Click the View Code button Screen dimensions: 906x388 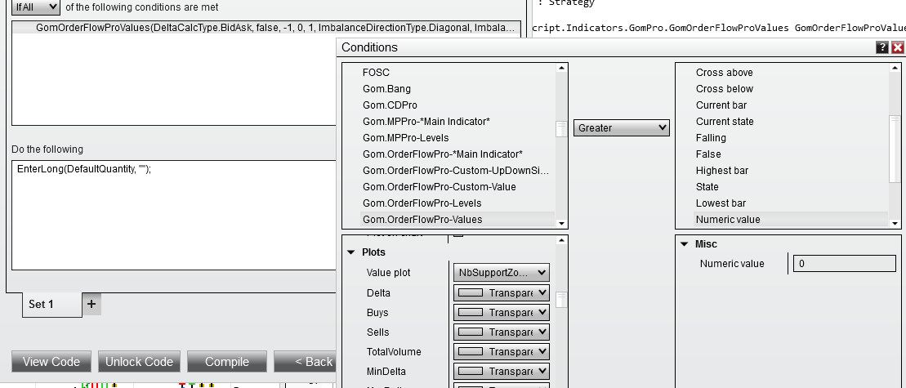[51, 361]
